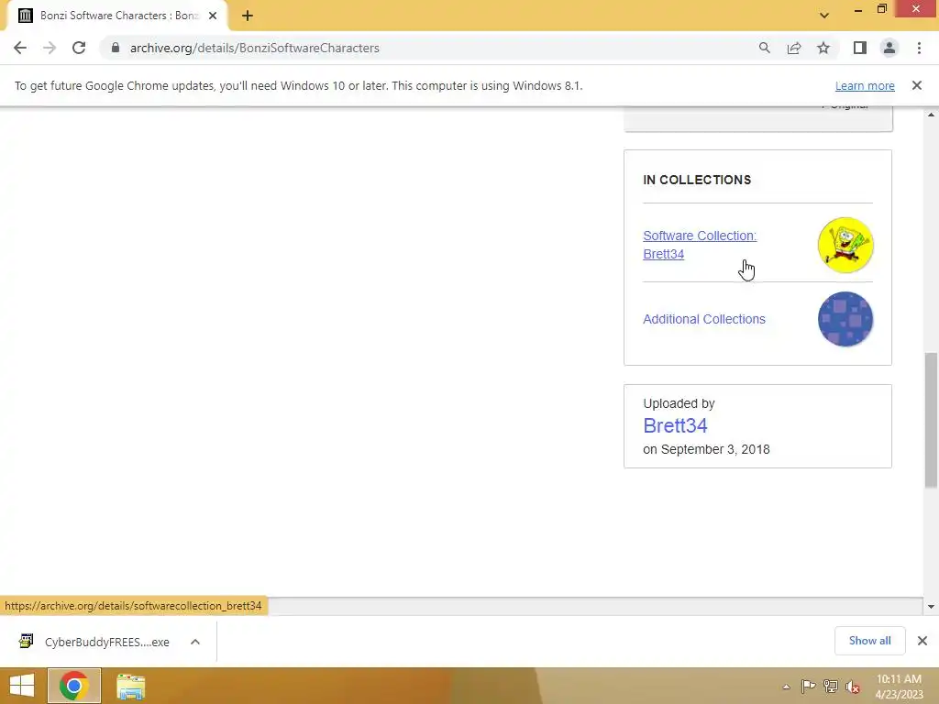
Task: Open the search magnifier in address bar
Action: tap(764, 48)
